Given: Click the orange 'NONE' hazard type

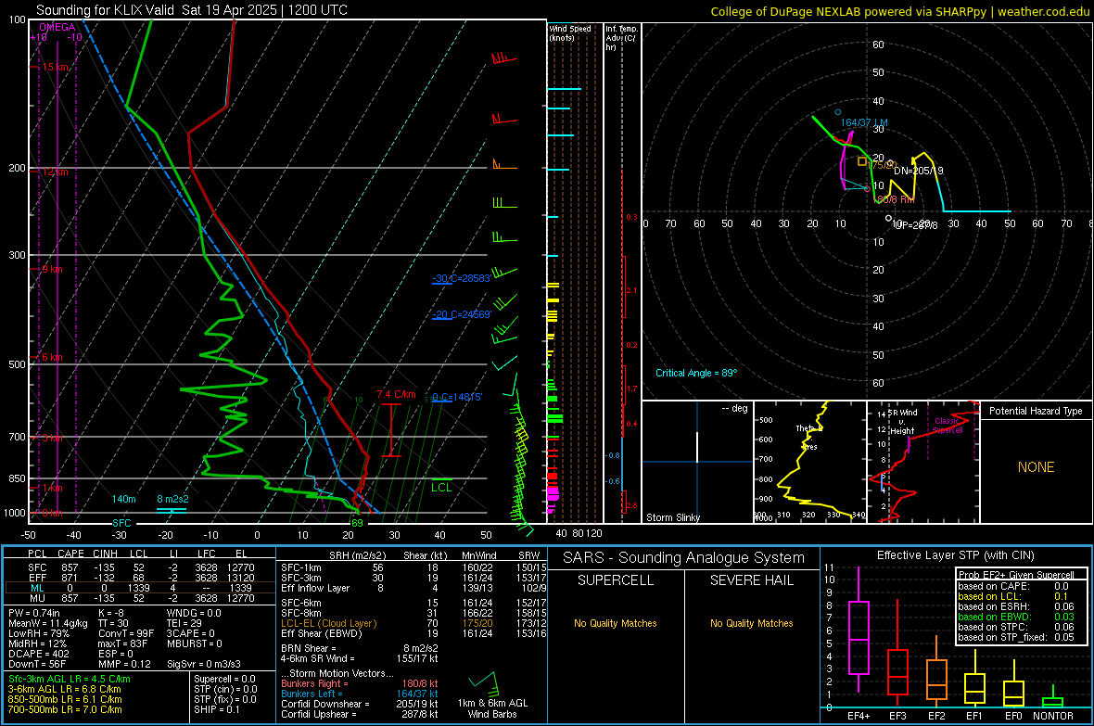Looking at the screenshot, I should [x=1036, y=467].
